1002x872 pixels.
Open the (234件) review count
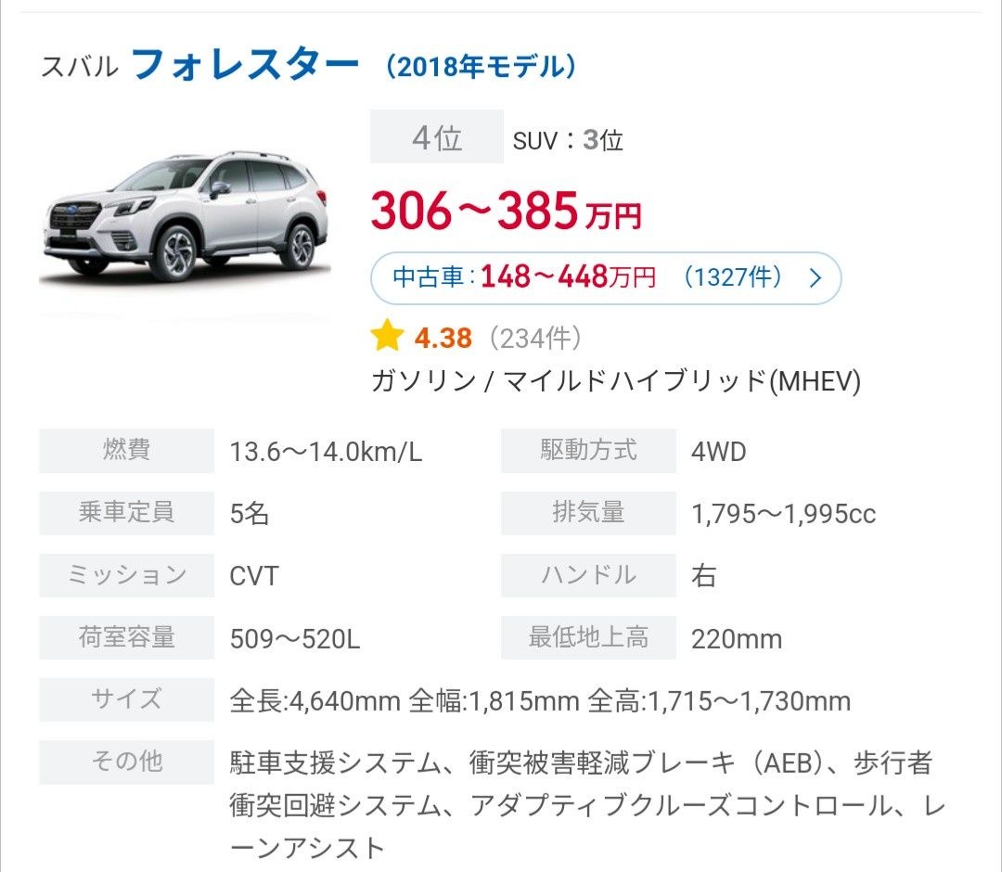coord(535,338)
